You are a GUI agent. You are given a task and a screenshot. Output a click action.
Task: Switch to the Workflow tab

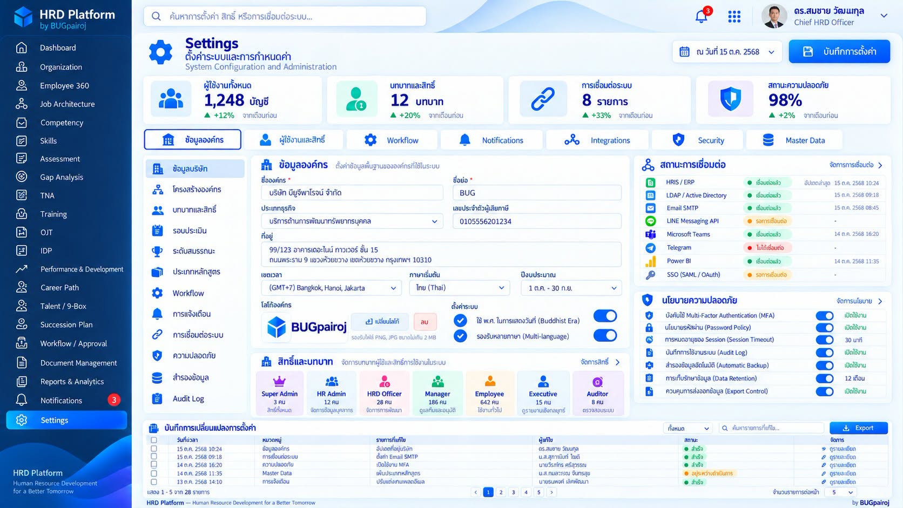tap(392, 140)
